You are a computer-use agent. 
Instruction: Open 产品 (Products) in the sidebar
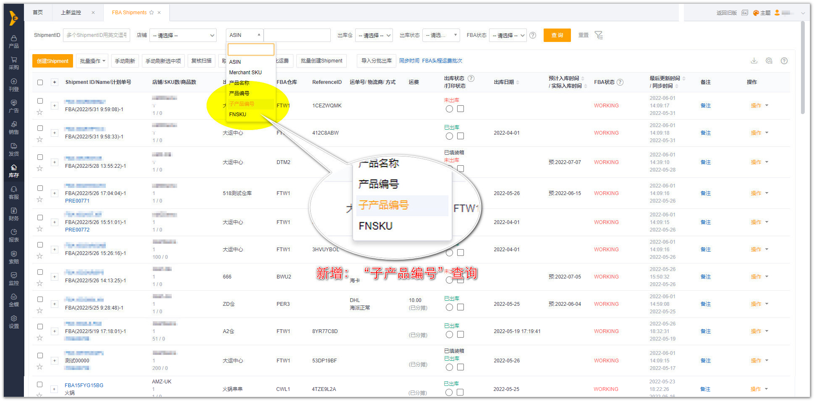tap(14, 42)
